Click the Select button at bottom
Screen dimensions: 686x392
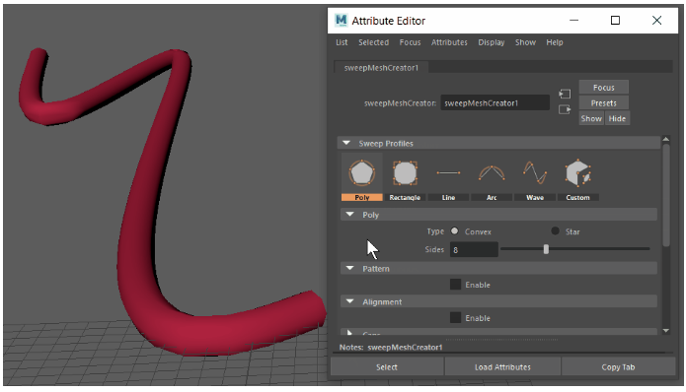[387, 367]
